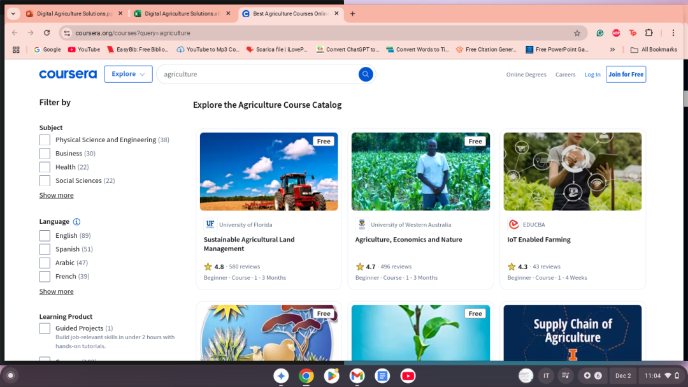Close the Digital Agriculture Solutions Excel tab
688x387 pixels.
pos(228,13)
